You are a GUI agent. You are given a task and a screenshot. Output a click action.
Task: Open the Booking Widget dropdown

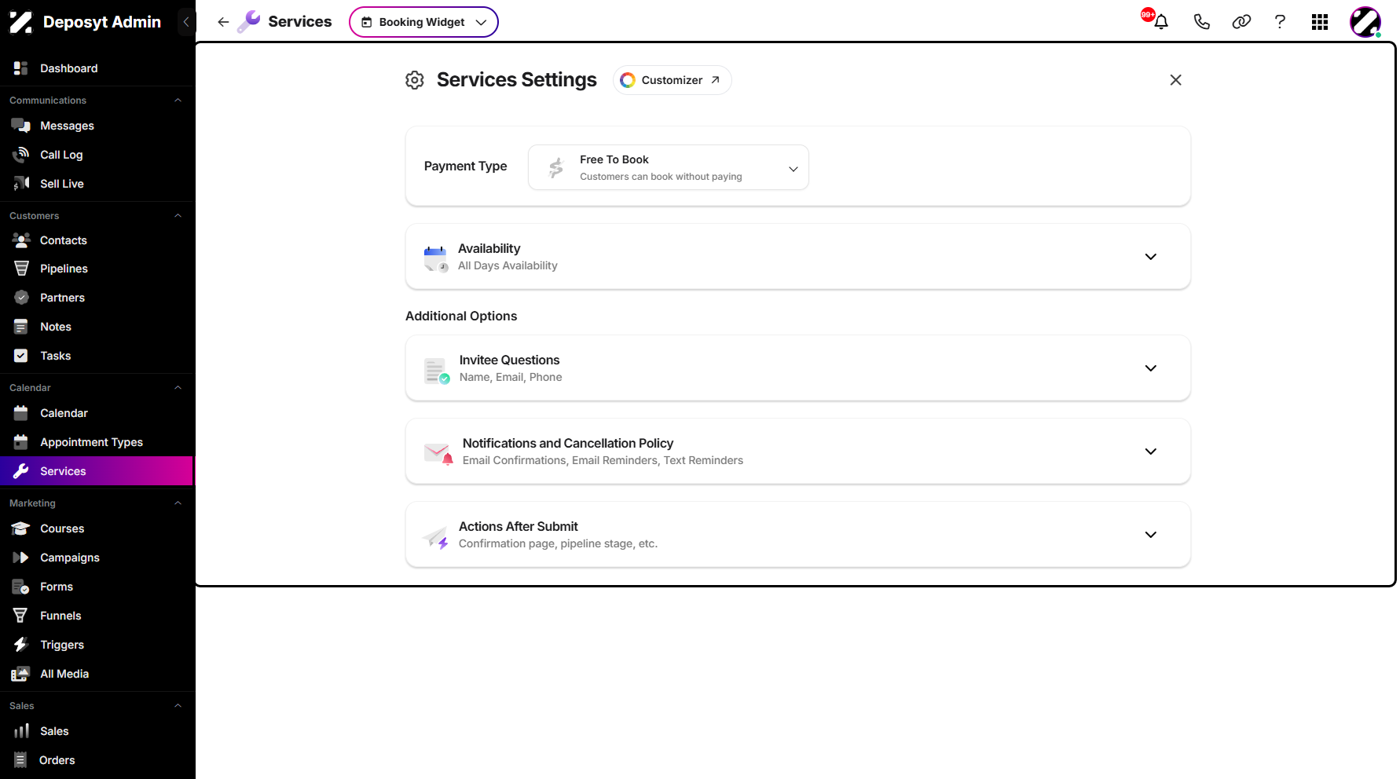pyautogui.click(x=423, y=22)
